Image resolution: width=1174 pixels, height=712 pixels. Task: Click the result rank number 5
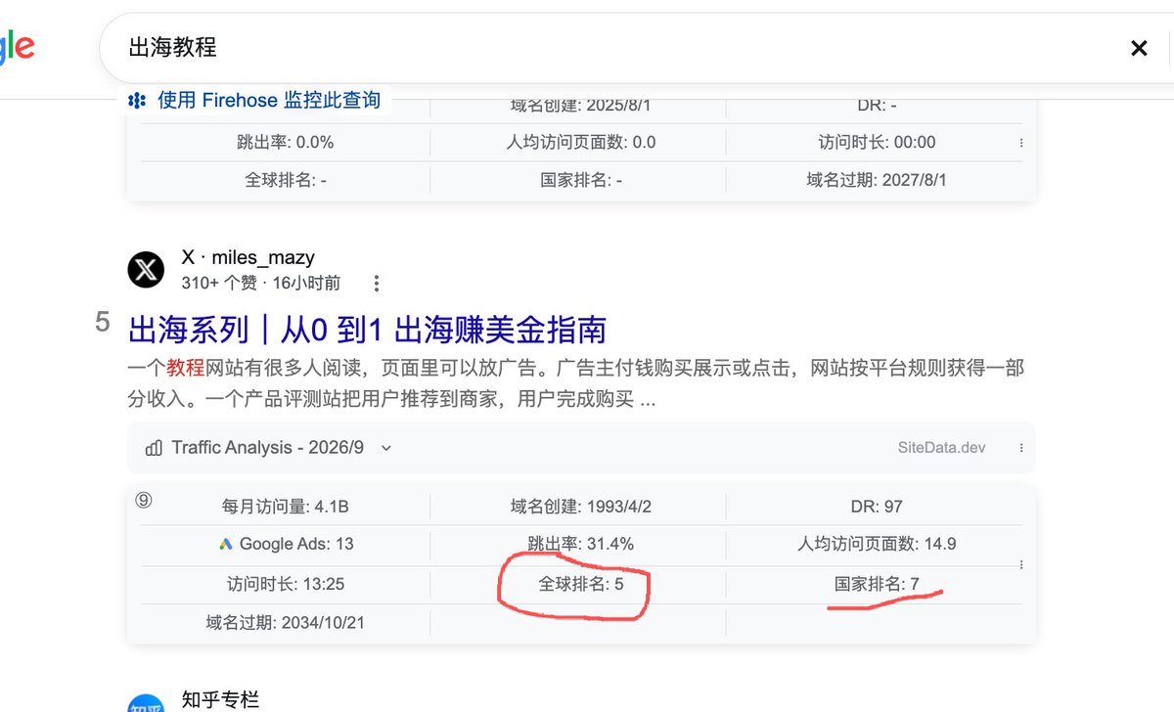point(103,323)
